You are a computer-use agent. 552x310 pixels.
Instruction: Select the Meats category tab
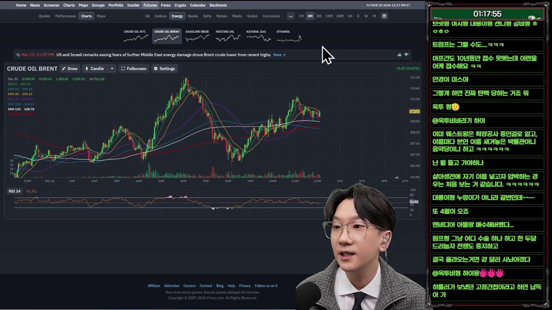point(237,16)
